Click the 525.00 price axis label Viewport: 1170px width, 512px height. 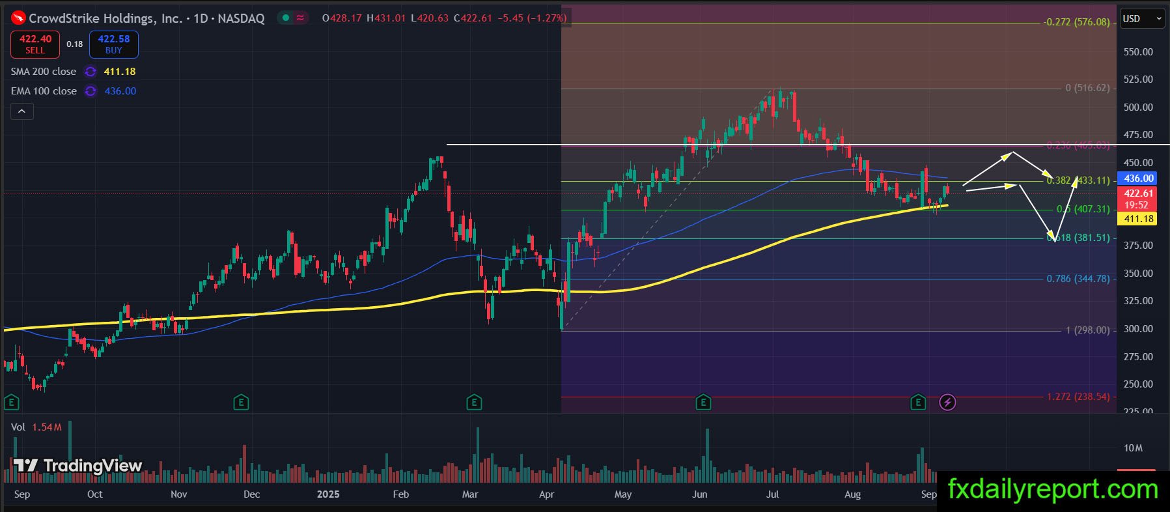pyautogui.click(x=1138, y=79)
